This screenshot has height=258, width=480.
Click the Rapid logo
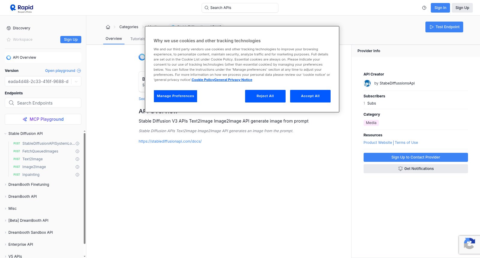point(22,8)
